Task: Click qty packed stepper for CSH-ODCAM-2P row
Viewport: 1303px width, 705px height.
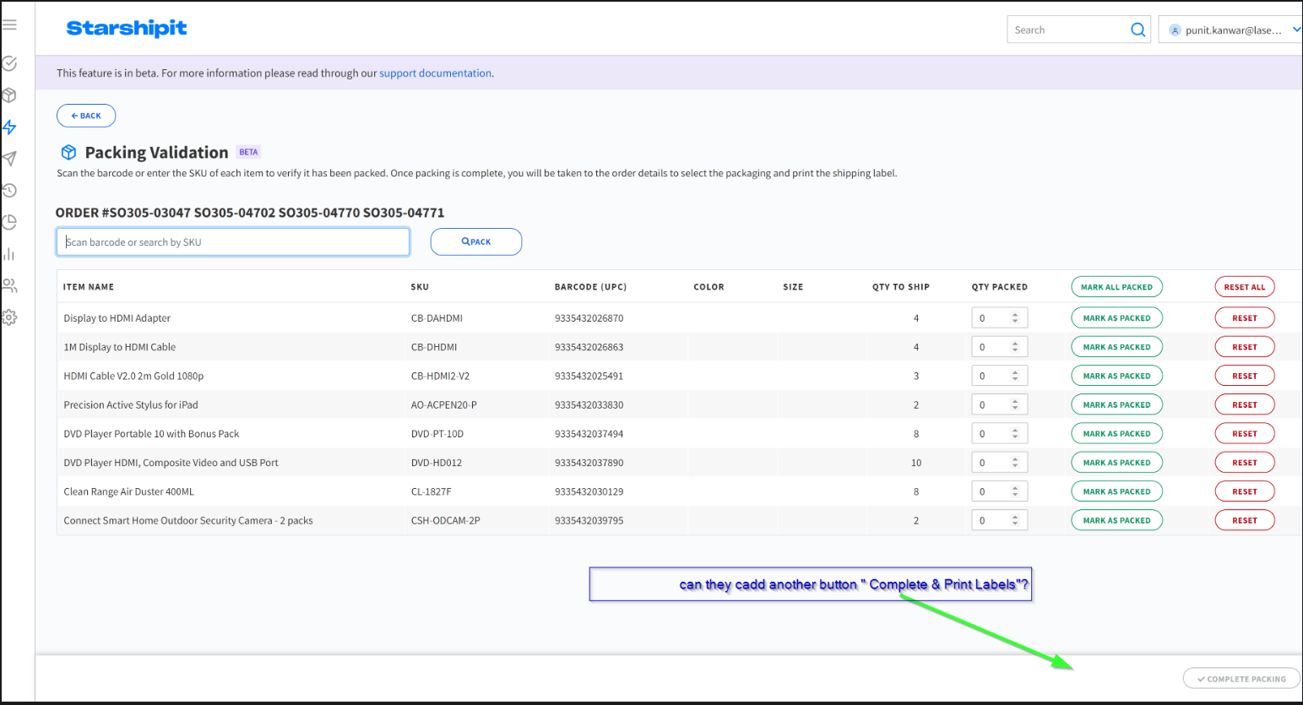Action: 1015,520
